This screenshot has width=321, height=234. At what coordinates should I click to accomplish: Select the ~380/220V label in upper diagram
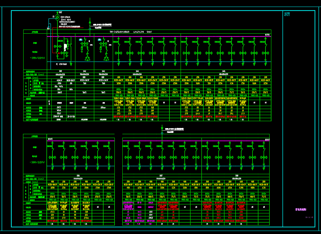pyautogui.click(x=37, y=58)
